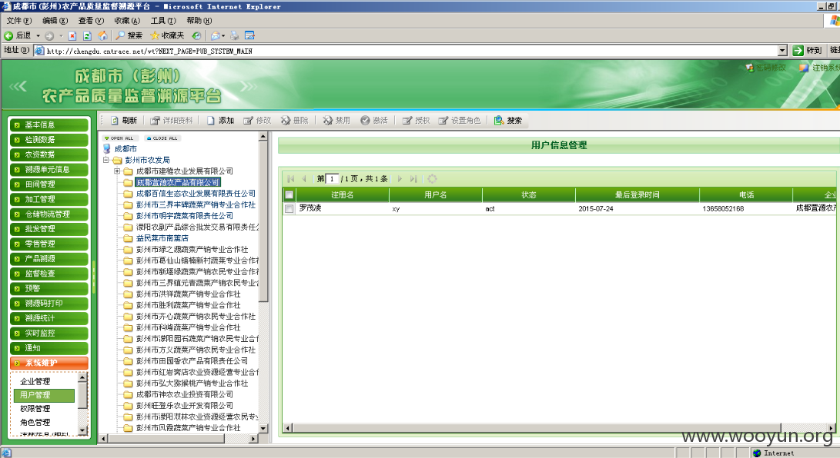This screenshot has width=840, height=458.
Task: Click the left double-arrow in the banner
Action: pos(18,86)
